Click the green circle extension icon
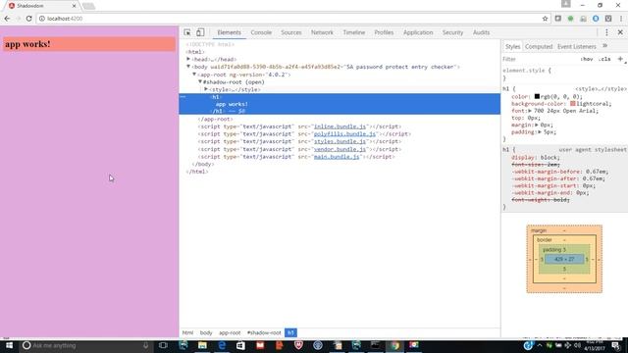Screen dimensions: 628x353 click(570, 19)
